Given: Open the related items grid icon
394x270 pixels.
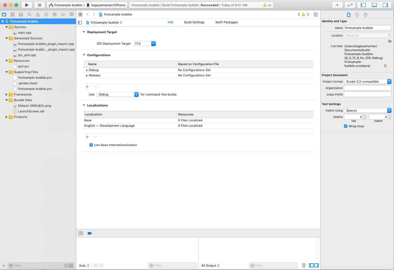Looking at the screenshot, I should click(80, 14).
